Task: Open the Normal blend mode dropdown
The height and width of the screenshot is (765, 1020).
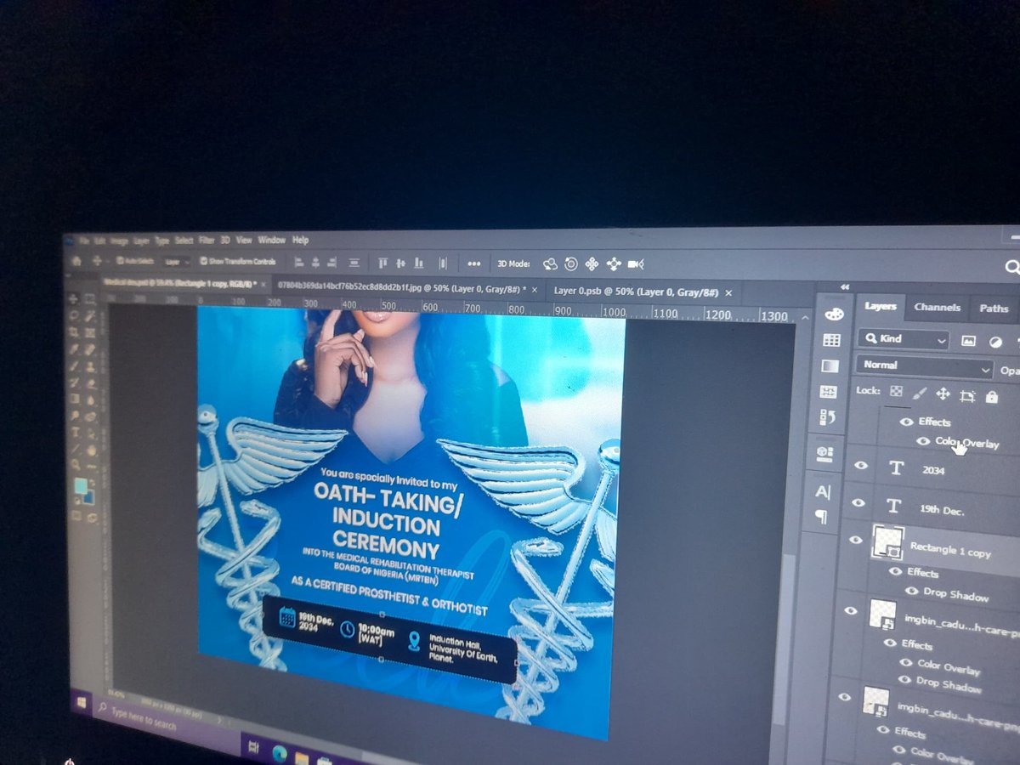Action: point(925,368)
